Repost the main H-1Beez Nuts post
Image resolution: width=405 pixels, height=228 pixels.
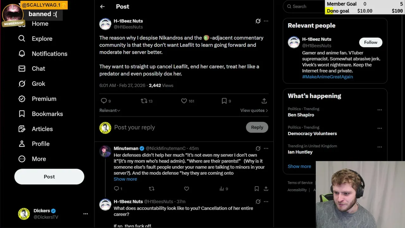click(144, 101)
